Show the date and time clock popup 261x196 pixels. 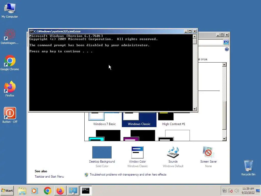click(x=248, y=191)
